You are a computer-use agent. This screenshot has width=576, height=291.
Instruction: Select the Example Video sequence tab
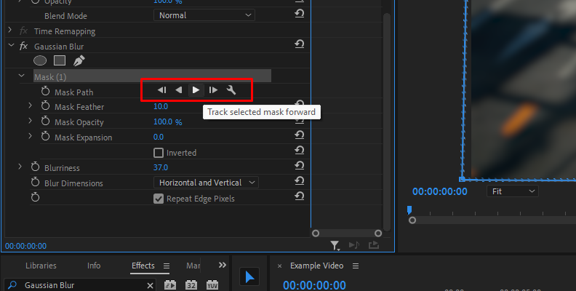coord(316,266)
